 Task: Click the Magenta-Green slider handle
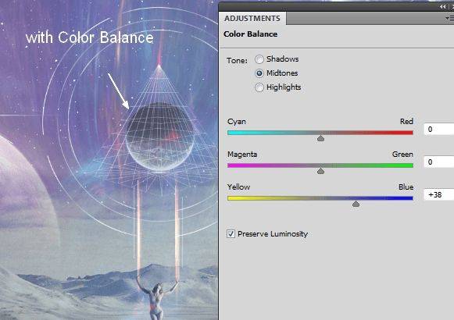click(x=320, y=171)
